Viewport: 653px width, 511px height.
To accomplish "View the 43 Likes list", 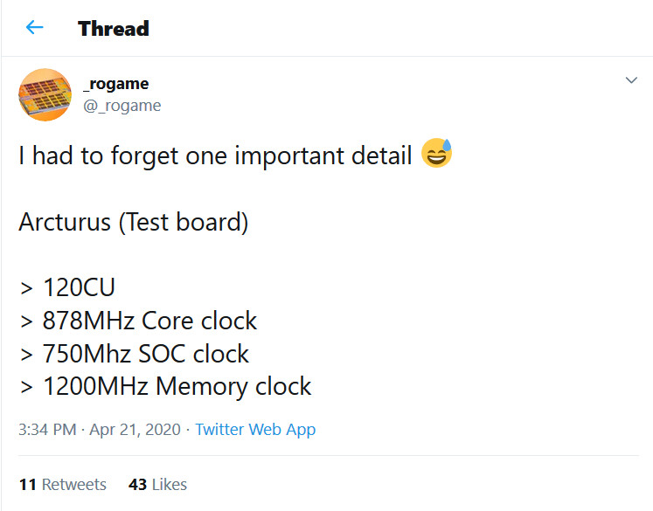I will (157, 484).
